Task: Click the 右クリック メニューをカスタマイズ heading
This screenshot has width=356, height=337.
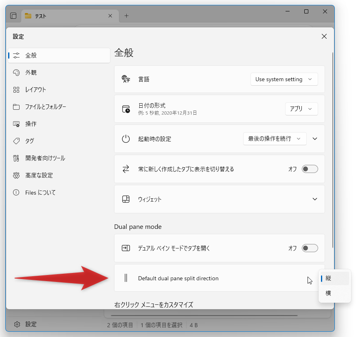Action: (154, 305)
